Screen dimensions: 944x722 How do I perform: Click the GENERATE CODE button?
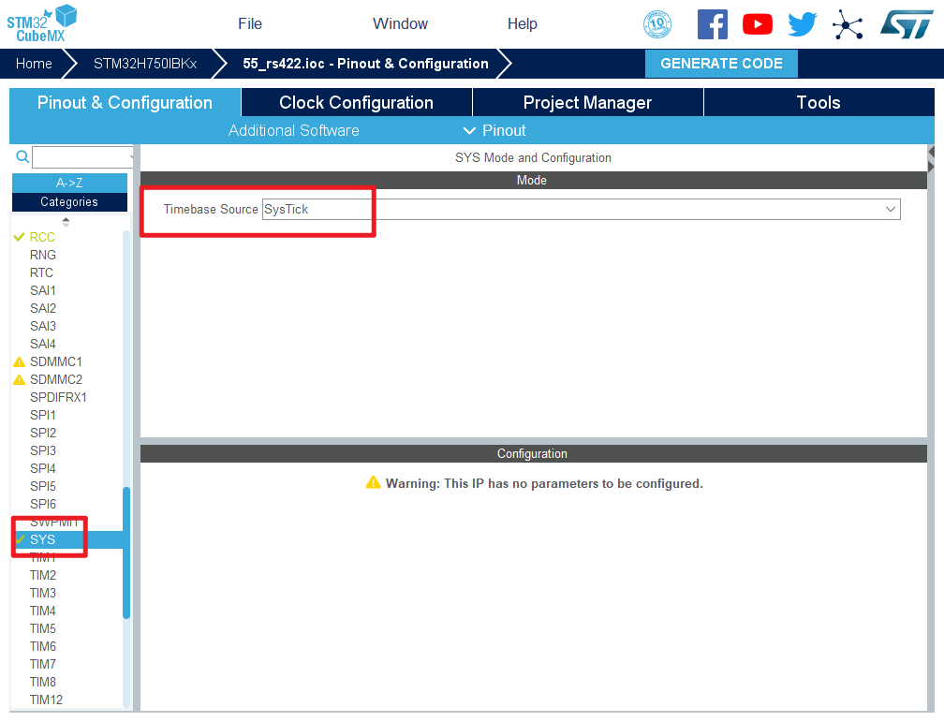(721, 64)
